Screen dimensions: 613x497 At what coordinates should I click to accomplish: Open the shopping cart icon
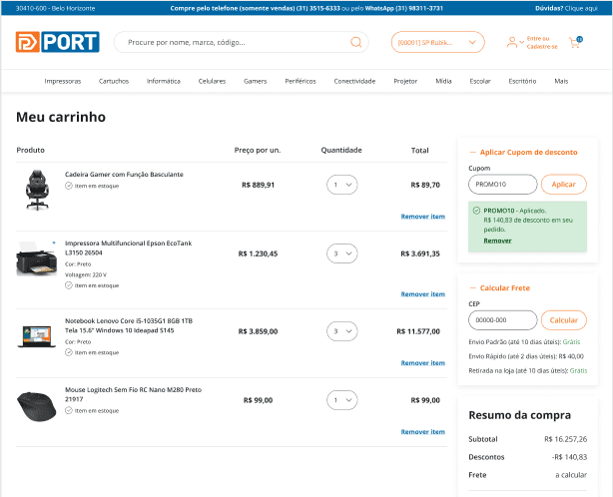tap(575, 42)
